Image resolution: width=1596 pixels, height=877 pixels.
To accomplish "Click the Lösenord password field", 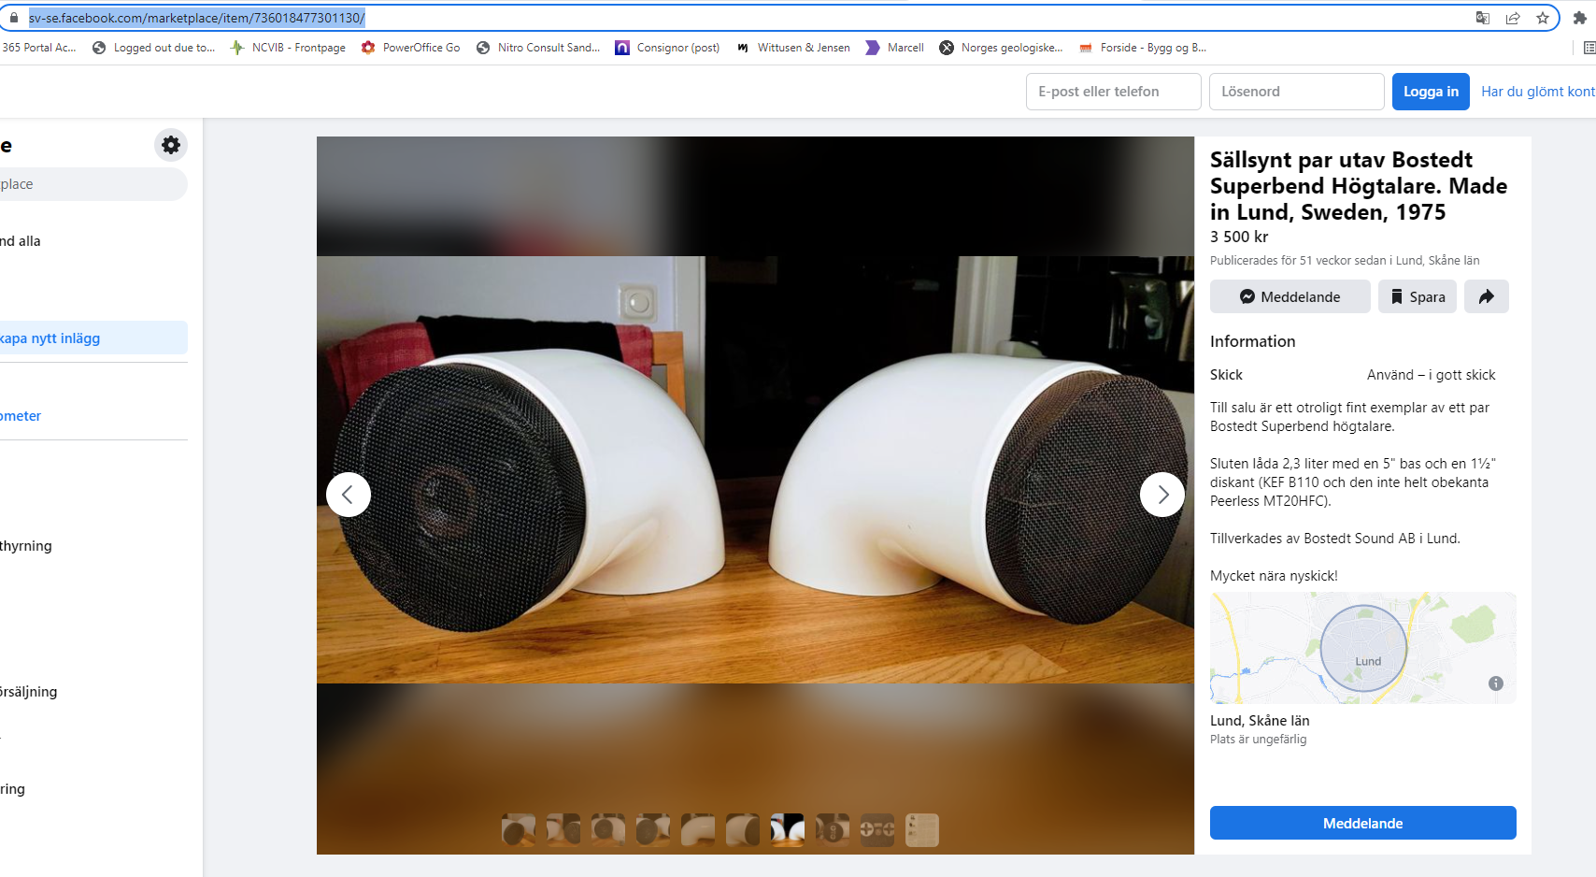I will point(1297,92).
